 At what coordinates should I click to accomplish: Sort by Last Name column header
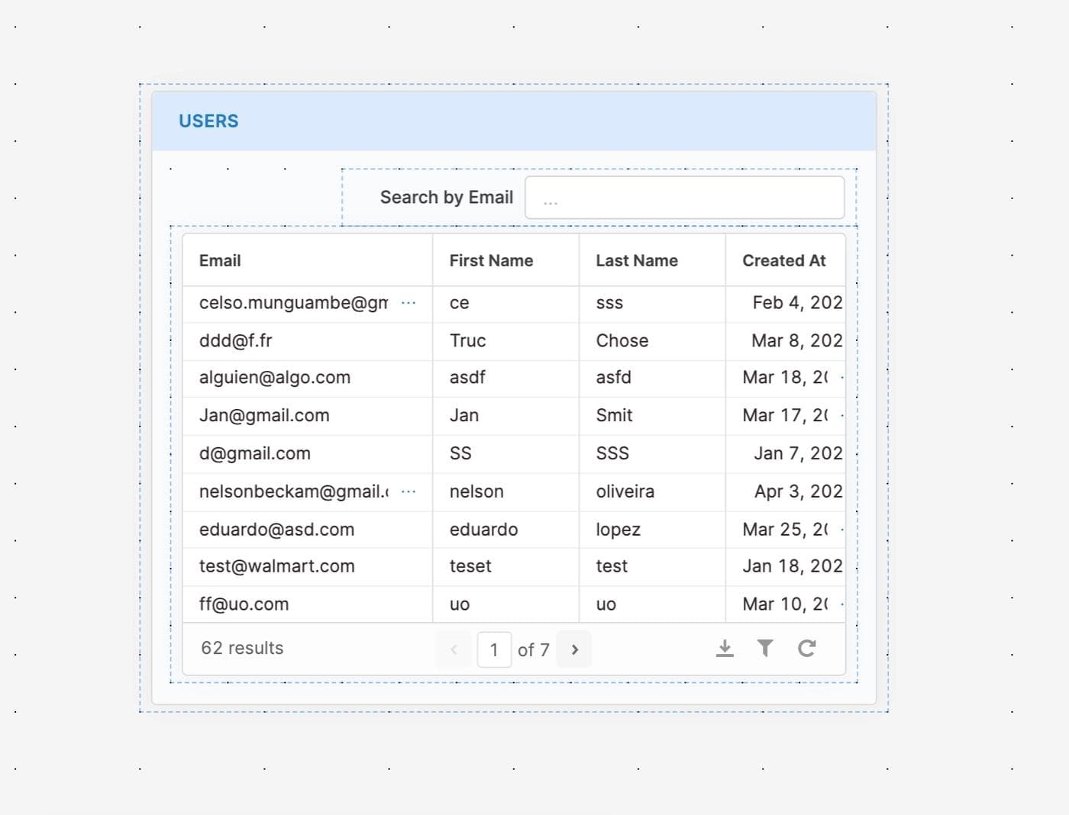(x=637, y=261)
